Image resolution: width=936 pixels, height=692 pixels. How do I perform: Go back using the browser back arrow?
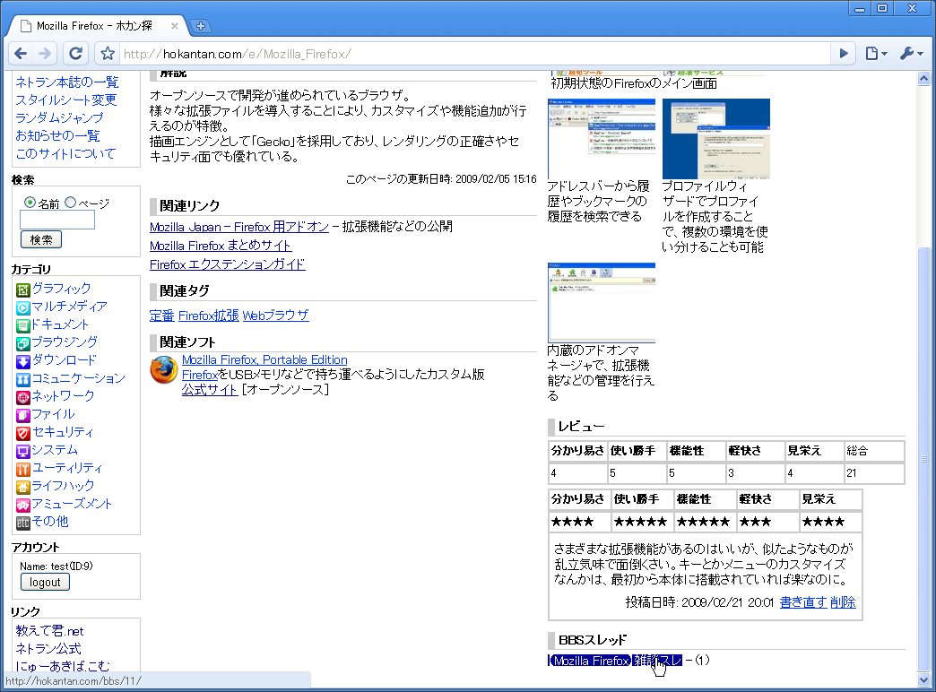(21, 54)
